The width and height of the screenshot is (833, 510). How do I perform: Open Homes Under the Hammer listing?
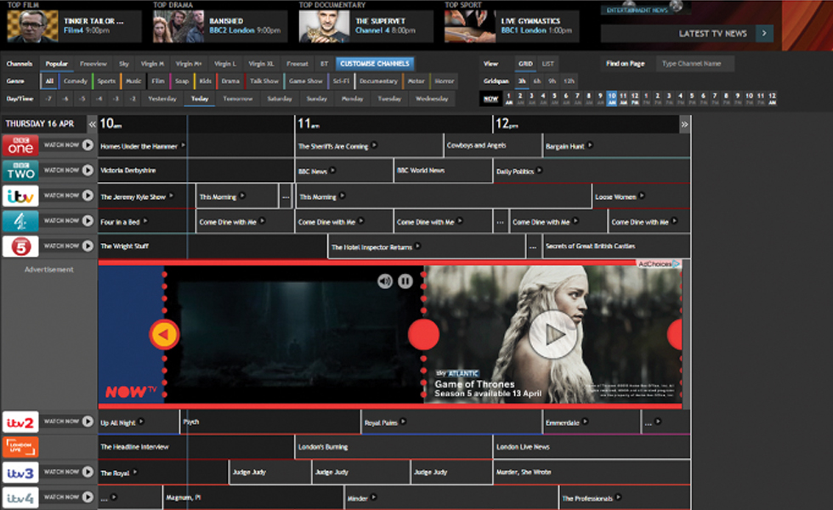tap(139, 146)
